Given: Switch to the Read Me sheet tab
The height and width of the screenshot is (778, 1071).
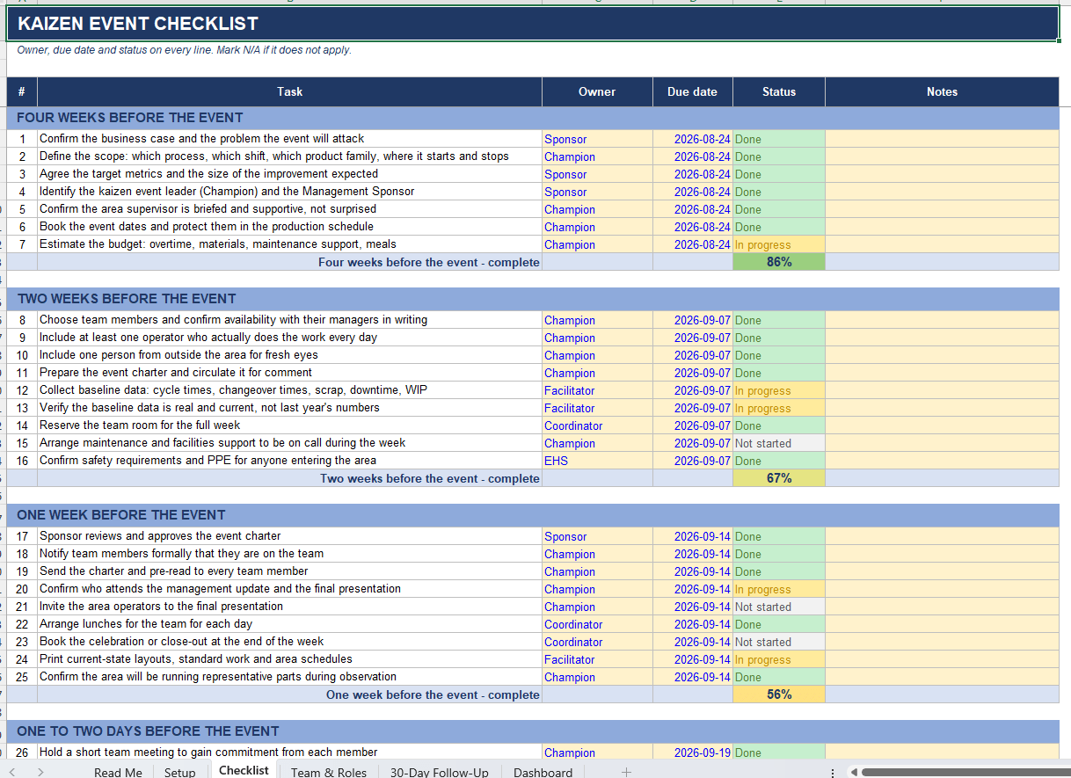Looking at the screenshot, I should [118, 772].
